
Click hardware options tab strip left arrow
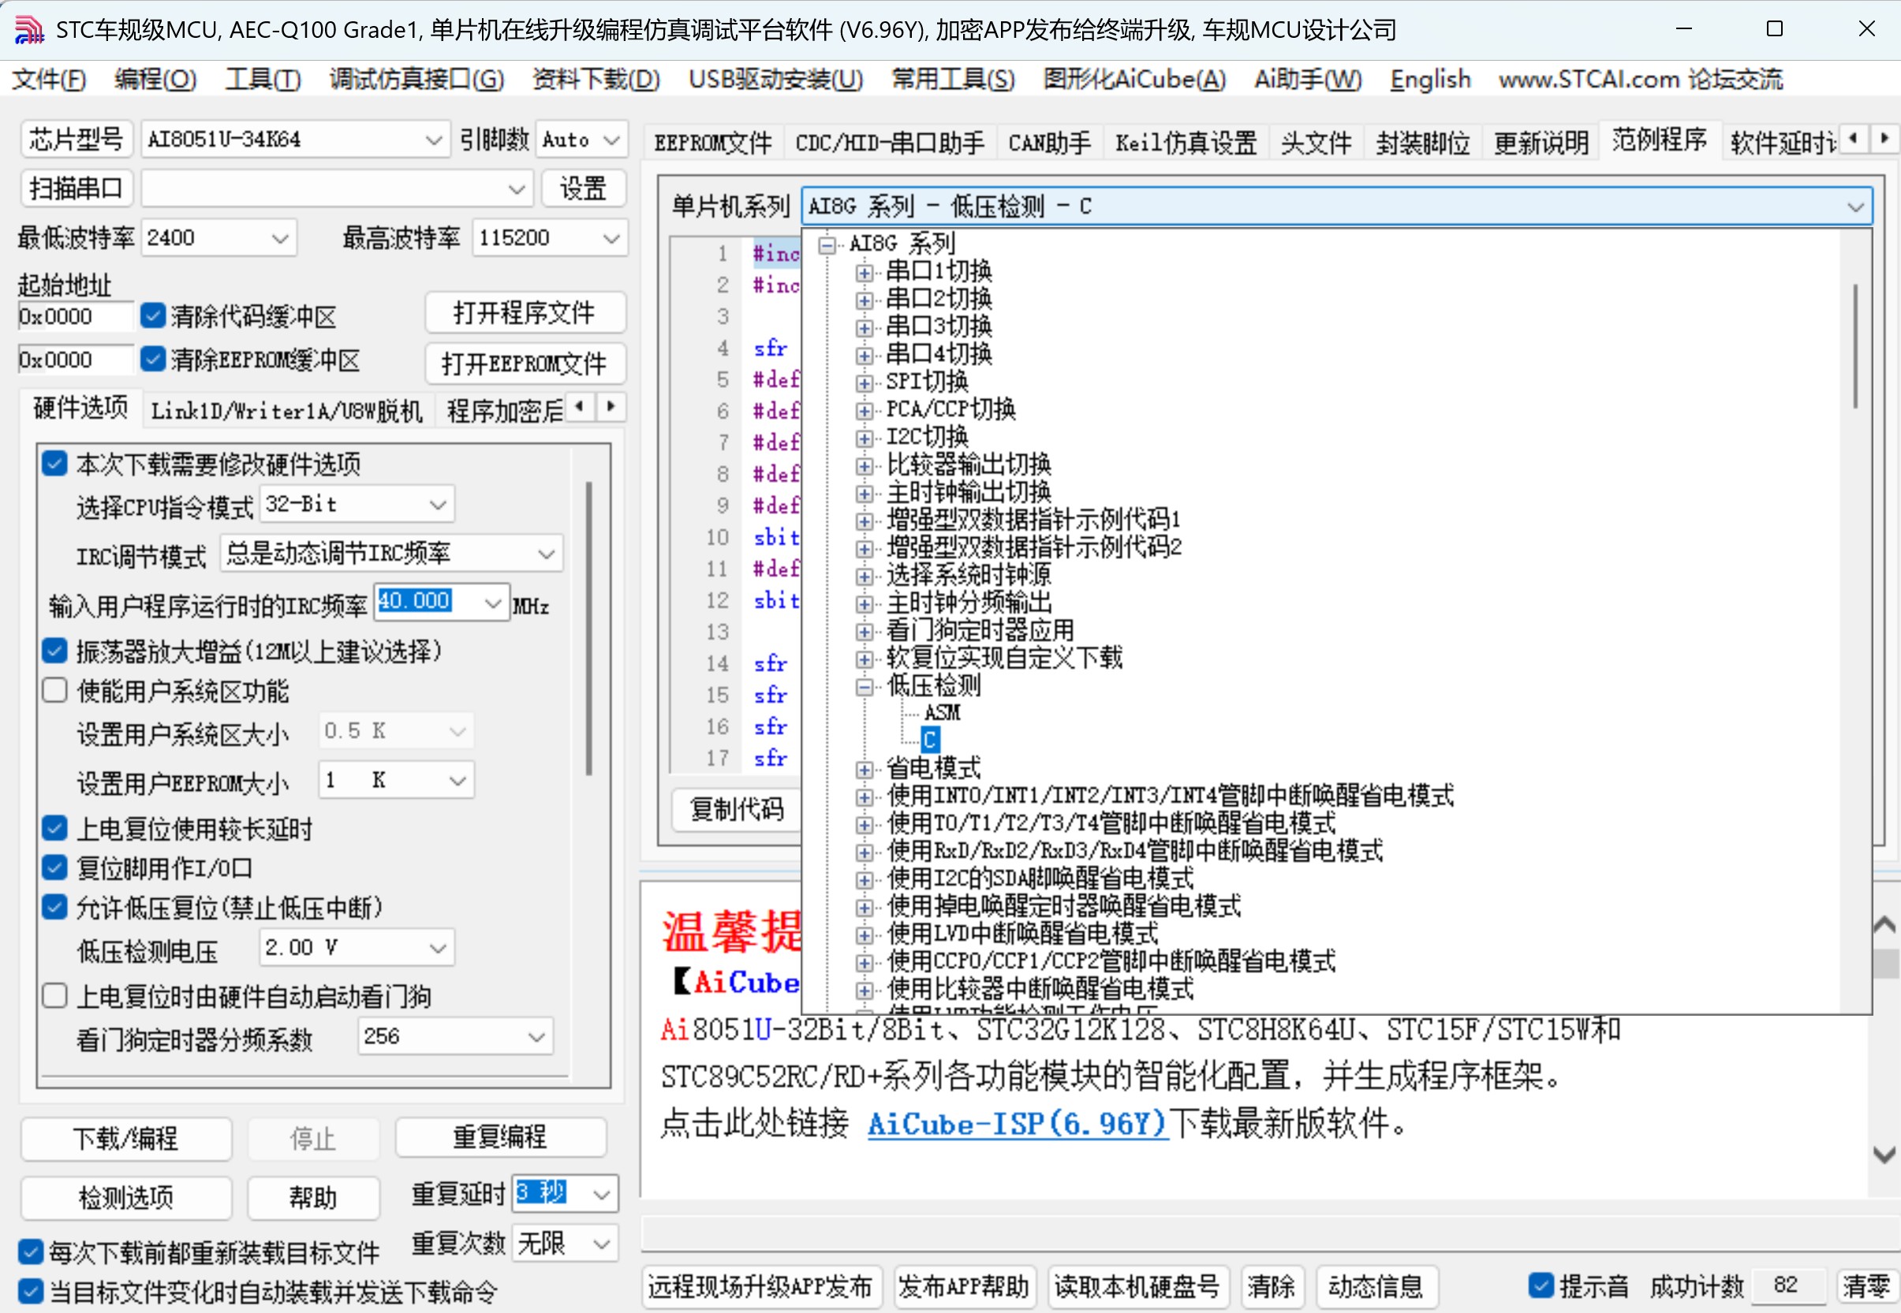(581, 406)
